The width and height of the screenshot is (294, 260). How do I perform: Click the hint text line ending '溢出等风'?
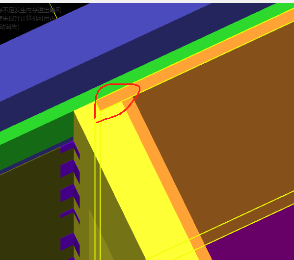pos(30,10)
